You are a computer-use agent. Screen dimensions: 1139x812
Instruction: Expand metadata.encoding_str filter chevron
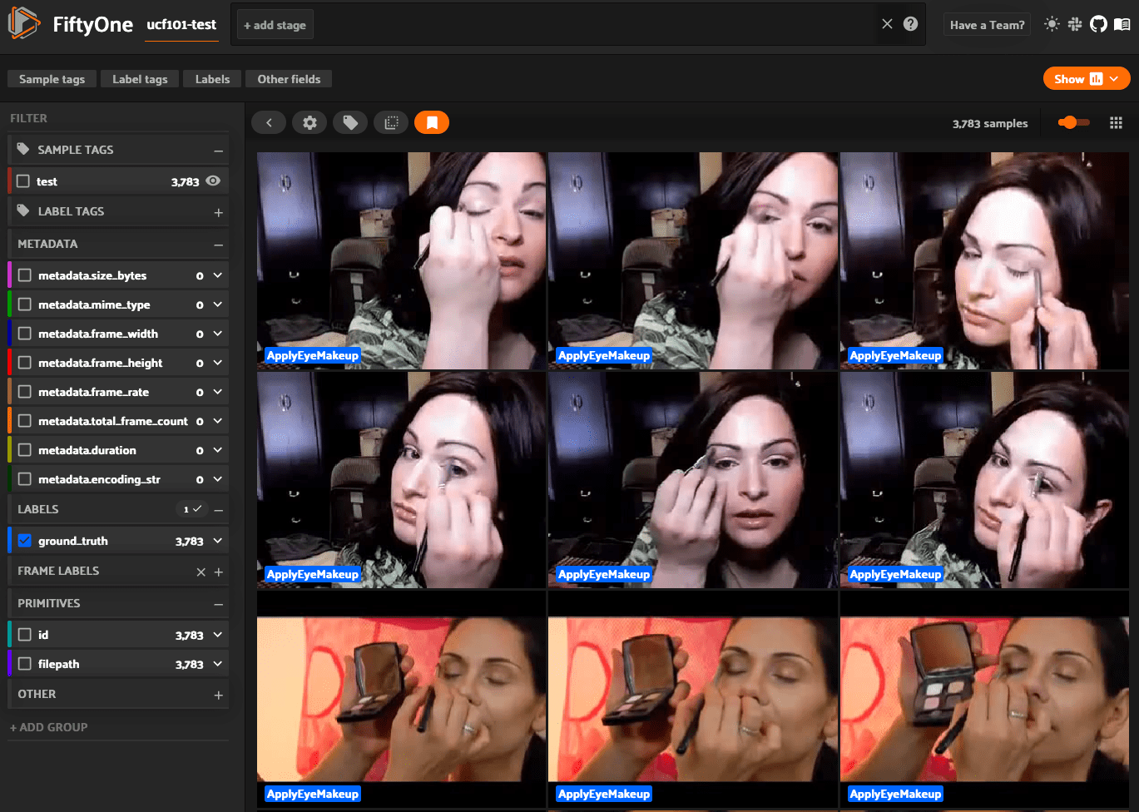click(x=218, y=479)
